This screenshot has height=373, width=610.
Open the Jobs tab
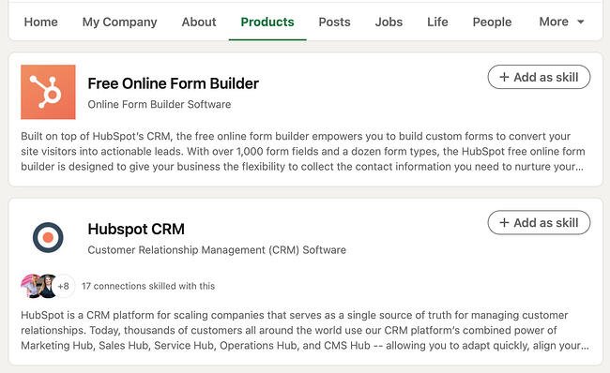click(389, 22)
